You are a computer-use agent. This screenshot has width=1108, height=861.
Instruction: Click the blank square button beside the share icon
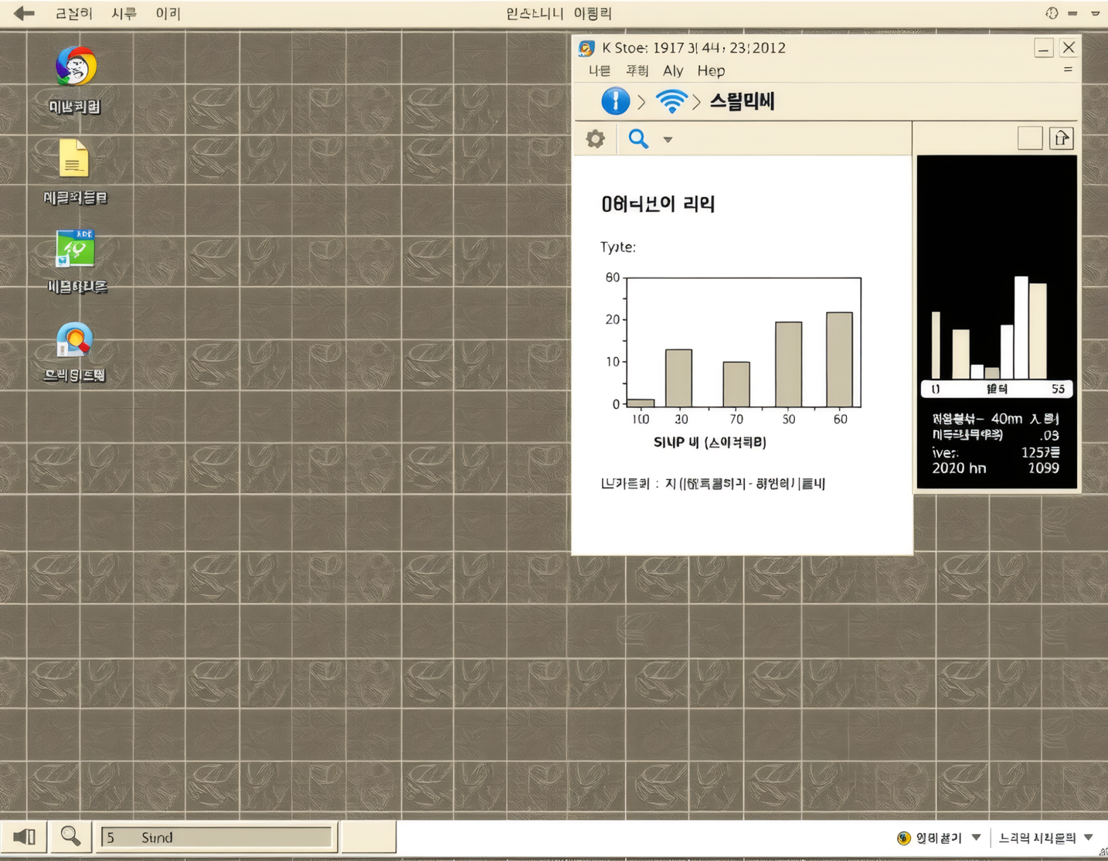click(x=1030, y=138)
